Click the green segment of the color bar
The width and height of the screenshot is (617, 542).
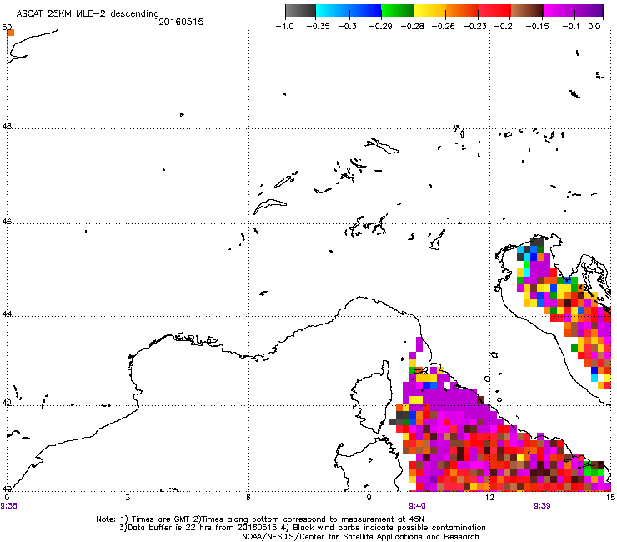click(x=398, y=11)
